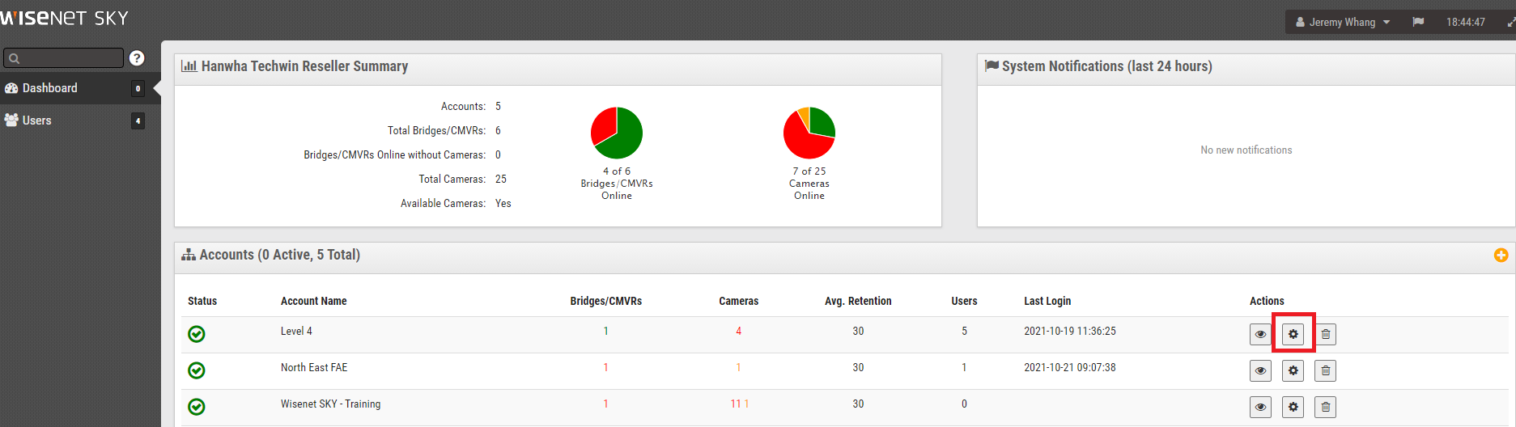1516x427 pixels.
Task: Click the clock time 18:44:47
Action: coord(1466,22)
